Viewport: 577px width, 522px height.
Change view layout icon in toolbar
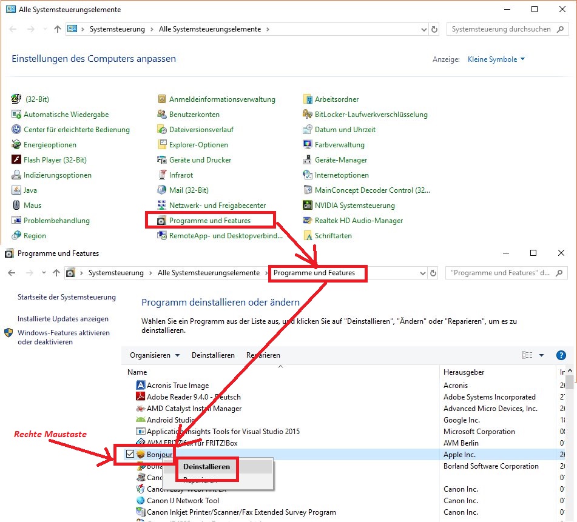pos(527,355)
